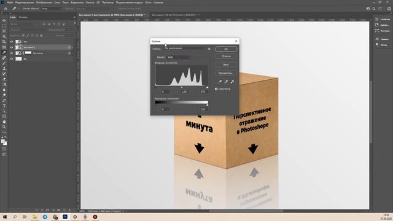Viewport: 393px width, 221px height.
Task: Click the midtone input slider under histogram
Action: click(x=182, y=87)
